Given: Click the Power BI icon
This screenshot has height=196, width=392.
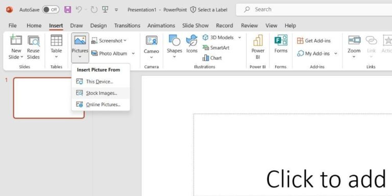Looking at the screenshot, I should click(258, 47).
